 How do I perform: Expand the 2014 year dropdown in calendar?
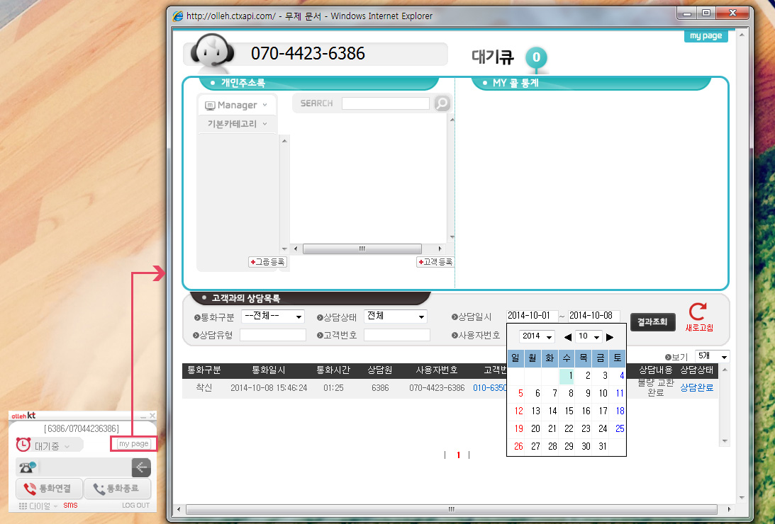click(537, 336)
